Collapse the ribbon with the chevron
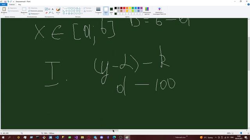This screenshot has width=250, height=140. tap(246, 4)
